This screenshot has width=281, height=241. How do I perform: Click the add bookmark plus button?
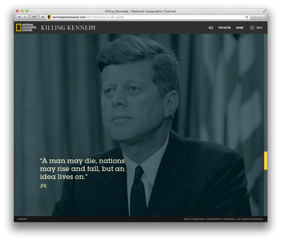point(43,17)
